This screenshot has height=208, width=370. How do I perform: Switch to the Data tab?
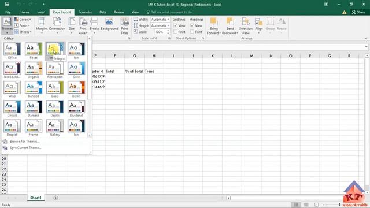103,12
